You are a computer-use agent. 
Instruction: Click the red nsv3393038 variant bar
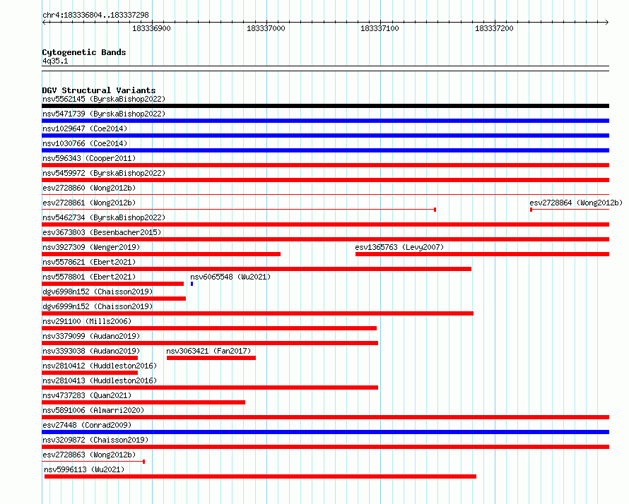point(90,358)
